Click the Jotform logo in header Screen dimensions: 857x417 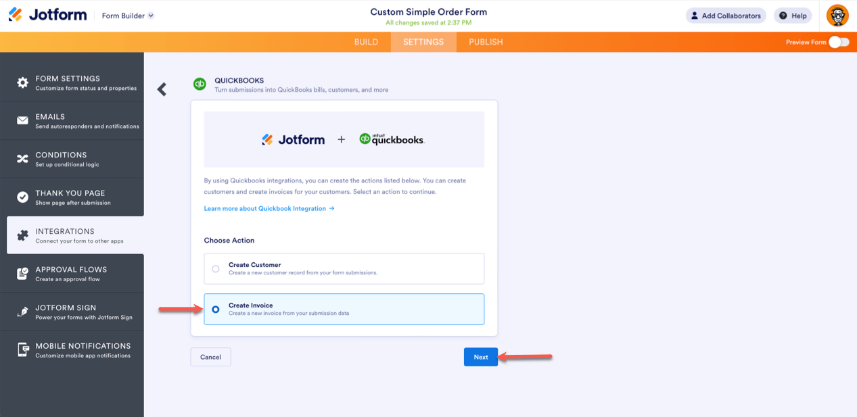click(47, 15)
